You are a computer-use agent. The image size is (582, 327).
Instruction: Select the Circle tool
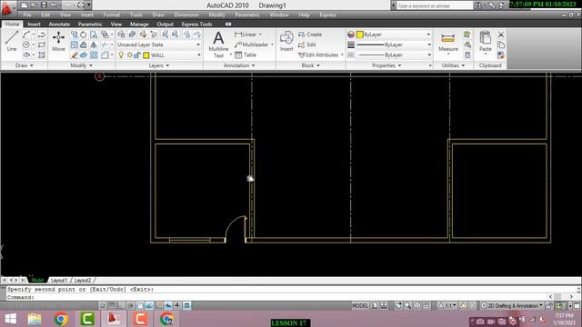coord(26,45)
